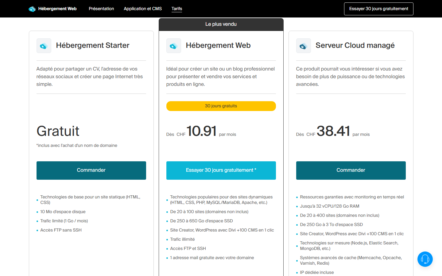Click the Hébergement Web plan heading

[218, 45]
